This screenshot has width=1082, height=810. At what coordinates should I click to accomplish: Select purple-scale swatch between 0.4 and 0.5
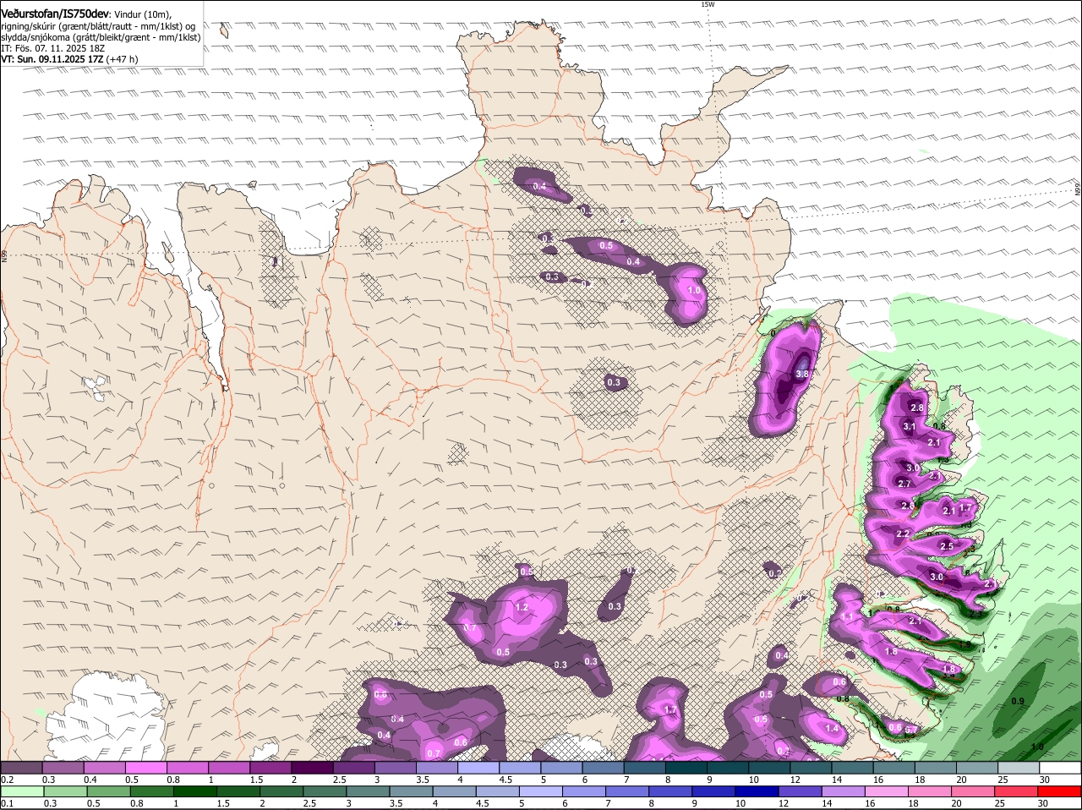coord(104,768)
